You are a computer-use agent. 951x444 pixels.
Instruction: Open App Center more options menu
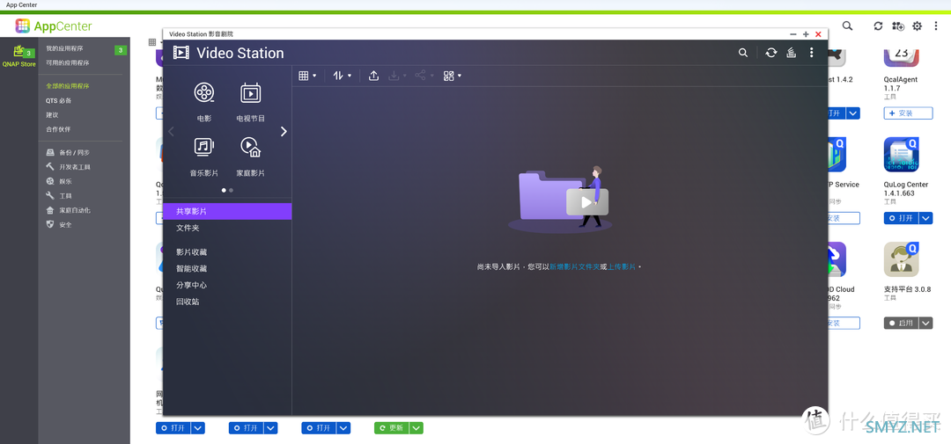[936, 26]
